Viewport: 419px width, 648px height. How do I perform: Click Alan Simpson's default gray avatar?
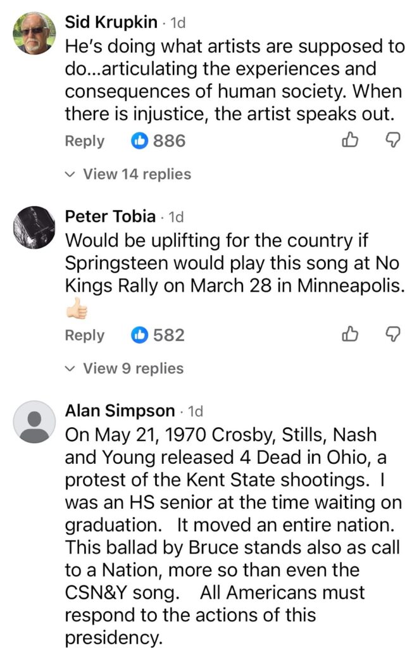34,421
